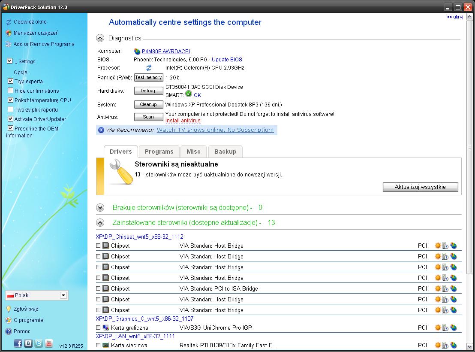Open the P4M80P AWRDACPI computer link
The width and height of the screenshot is (475, 352).
click(x=166, y=51)
